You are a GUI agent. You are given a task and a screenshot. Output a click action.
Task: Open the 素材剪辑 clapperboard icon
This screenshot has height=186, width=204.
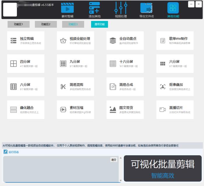point(67,8)
